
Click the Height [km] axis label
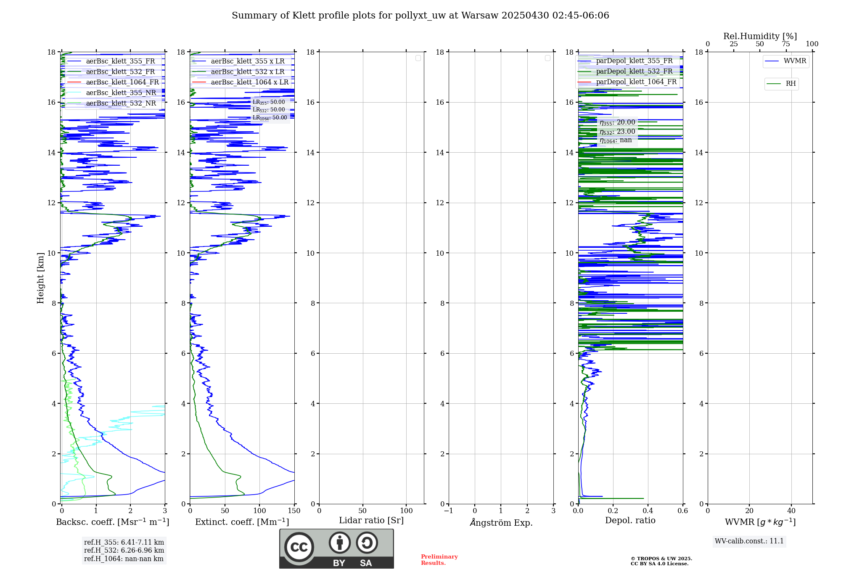coord(40,278)
